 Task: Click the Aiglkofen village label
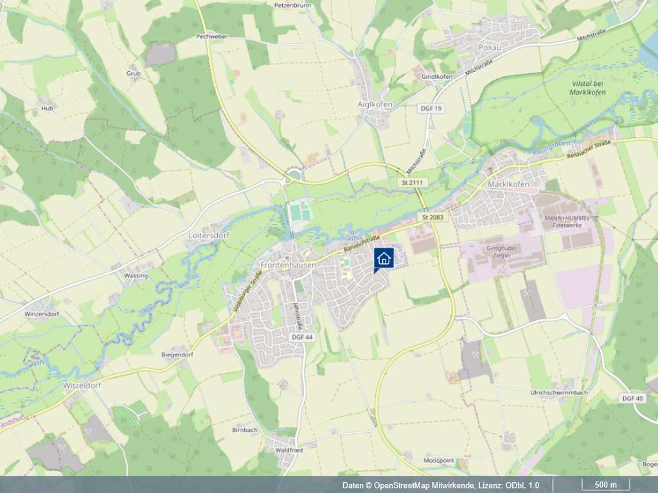pyautogui.click(x=375, y=105)
